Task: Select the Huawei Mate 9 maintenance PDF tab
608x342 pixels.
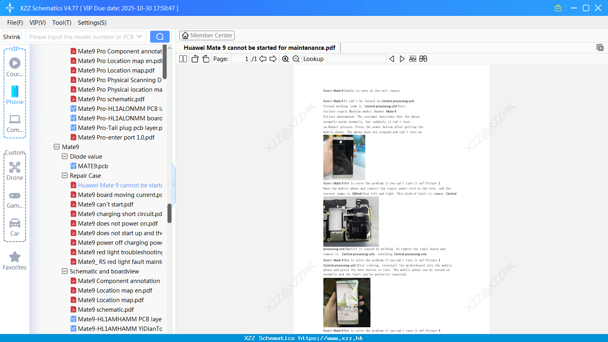Action: [x=259, y=48]
